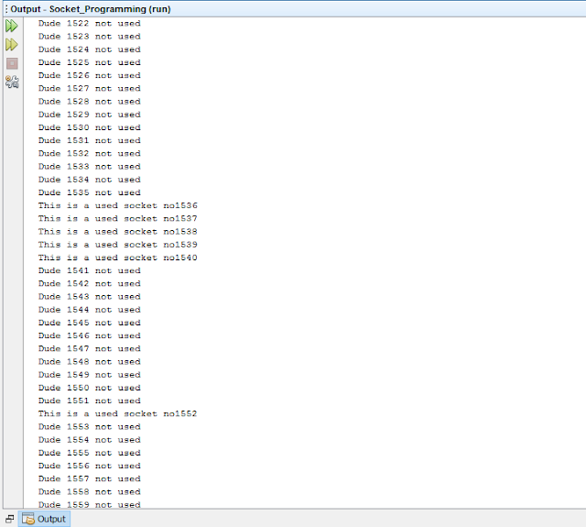Screen dimensions: 586x527
Task: Click 'This is a used socket no1552'
Action: pos(118,414)
